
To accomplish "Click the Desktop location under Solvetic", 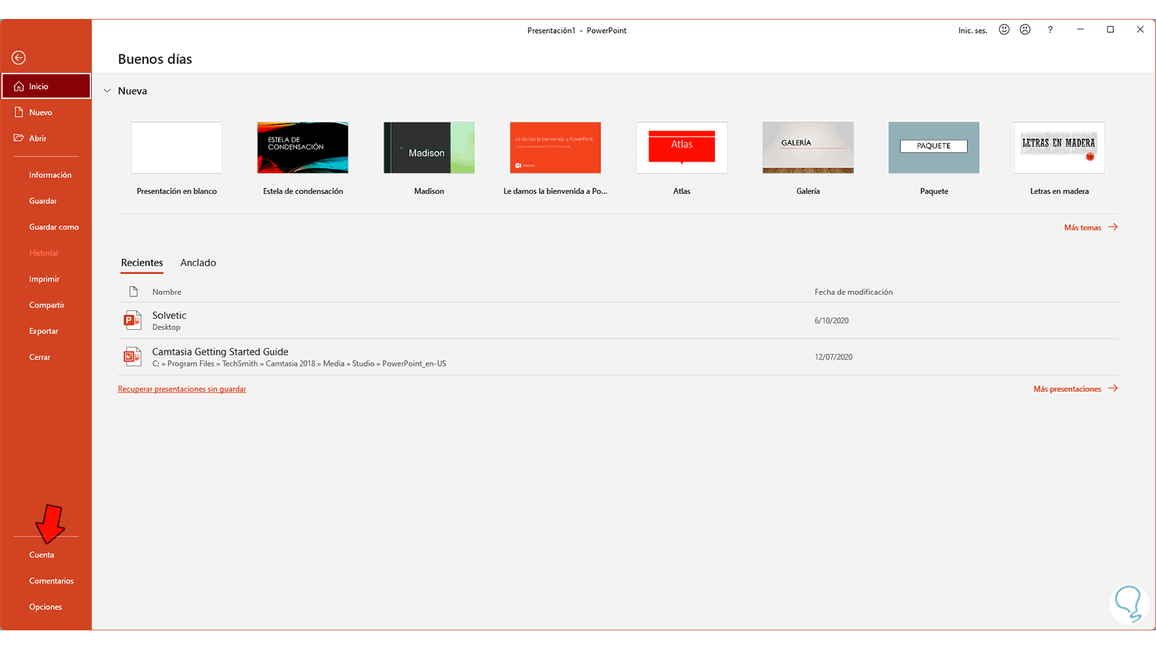I will pos(166,327).
